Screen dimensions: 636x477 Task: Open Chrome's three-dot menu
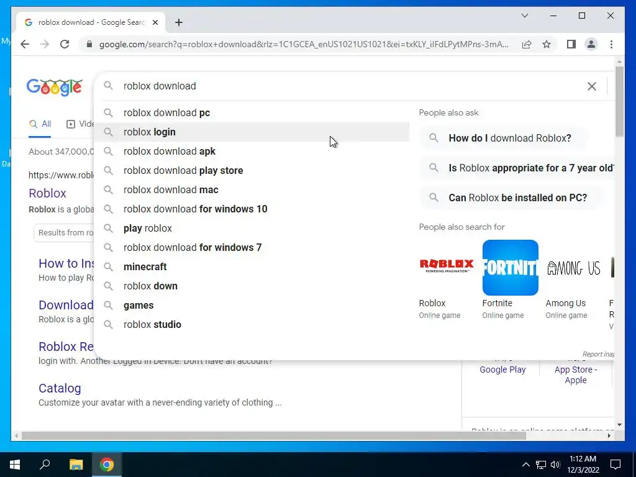tap(611, 44)
